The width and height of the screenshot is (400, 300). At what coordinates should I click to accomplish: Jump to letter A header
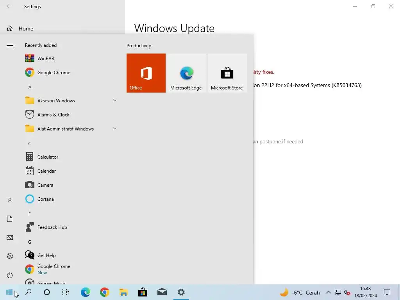(30, 87)
